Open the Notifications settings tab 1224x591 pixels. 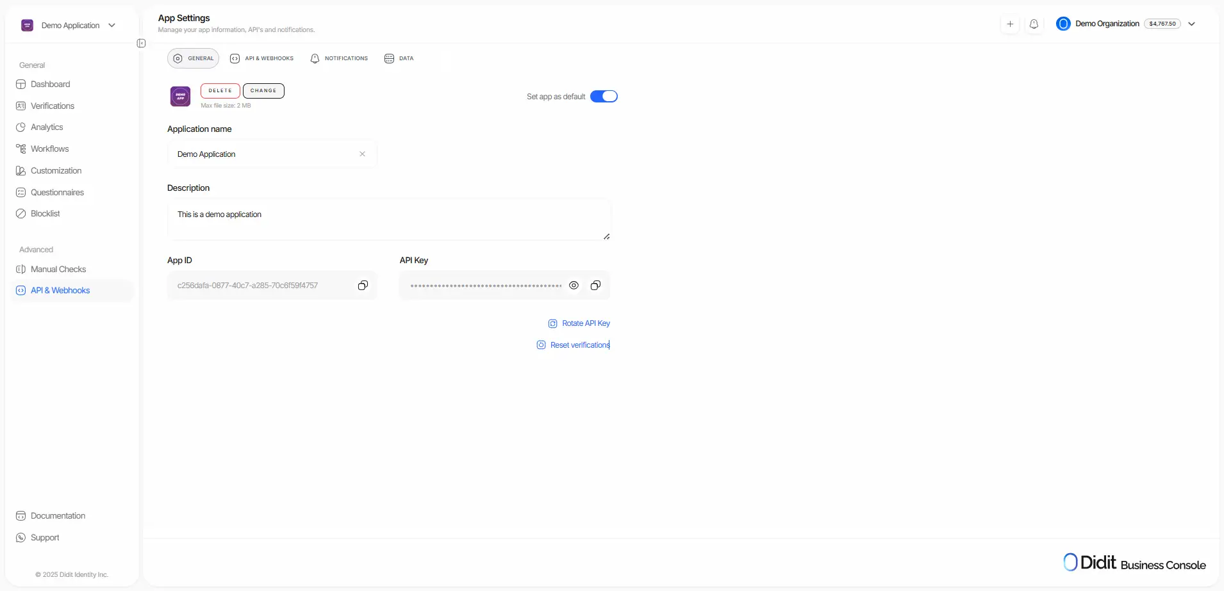(x=339, y=58)
